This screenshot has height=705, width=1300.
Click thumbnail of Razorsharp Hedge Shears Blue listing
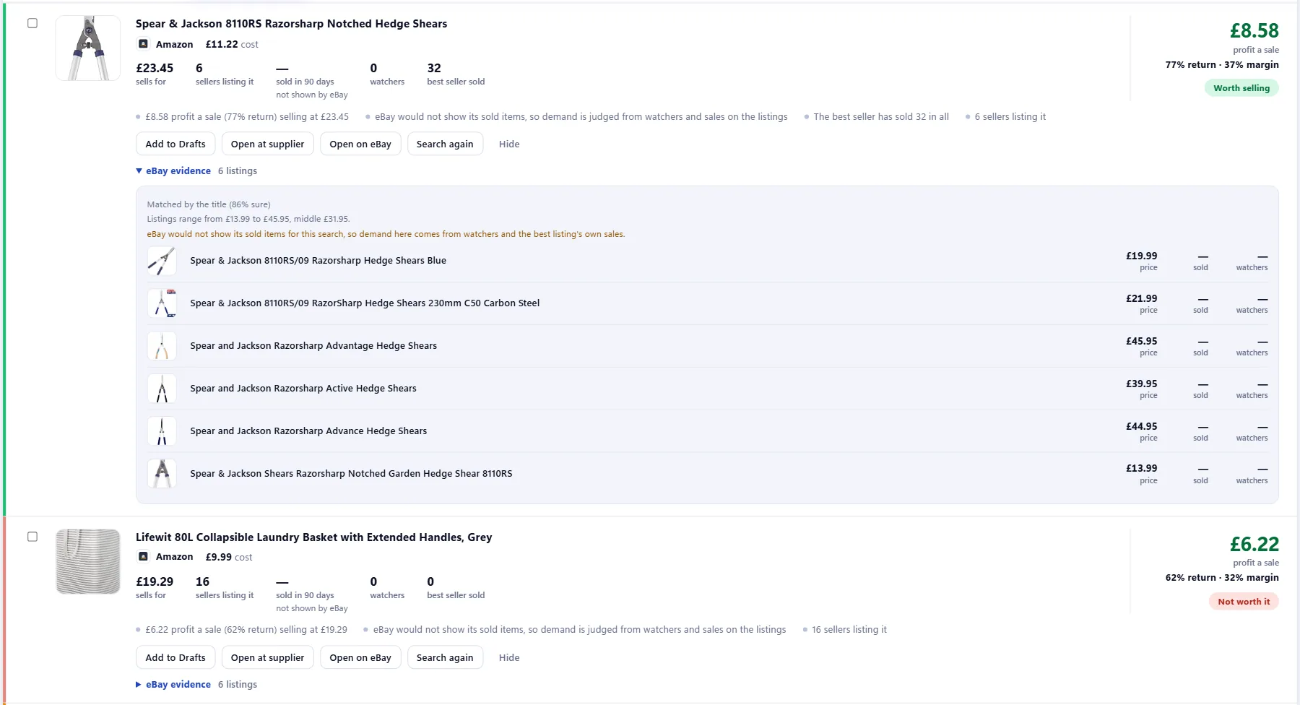click(x=162, y=261)
